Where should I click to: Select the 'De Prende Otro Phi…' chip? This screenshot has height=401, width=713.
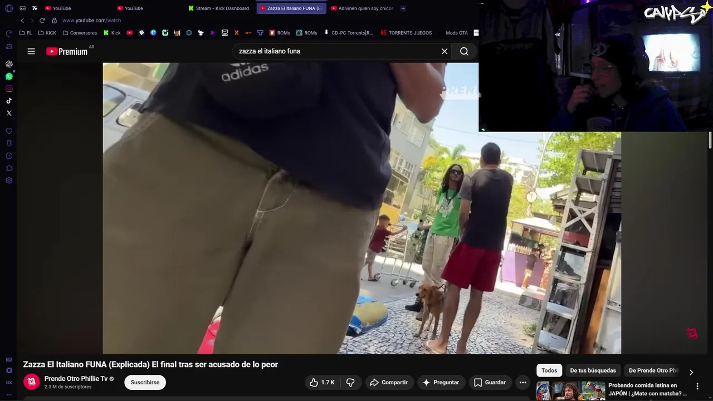point(653,370)
